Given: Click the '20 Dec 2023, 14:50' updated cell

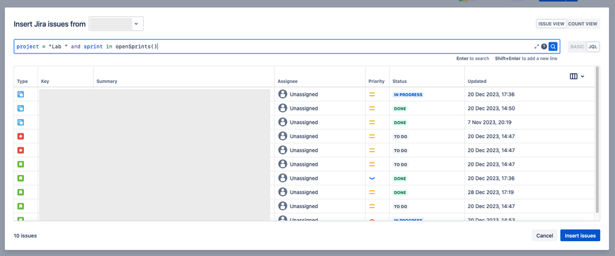Looking at the screenshot, I should (491, 108).
